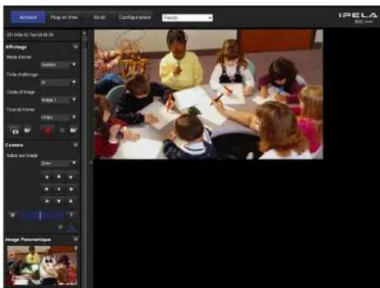This screenshot has height=288, width=380.
Task: Open the Codec d'image dropdown
Action: tap(58, 100)
